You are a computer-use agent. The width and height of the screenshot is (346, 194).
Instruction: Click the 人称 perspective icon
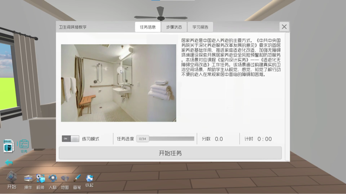coord(53,178)
